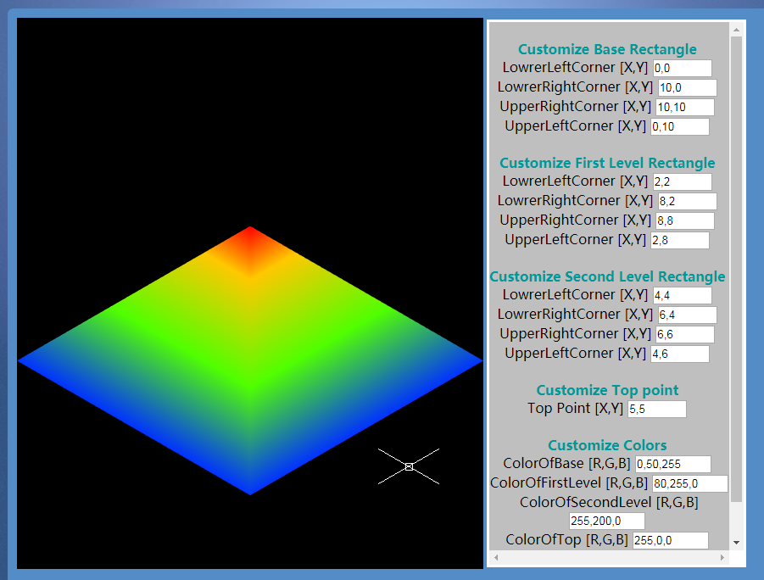Click the ColorOfBase [R,G,B] label

(x=566, y=463)
